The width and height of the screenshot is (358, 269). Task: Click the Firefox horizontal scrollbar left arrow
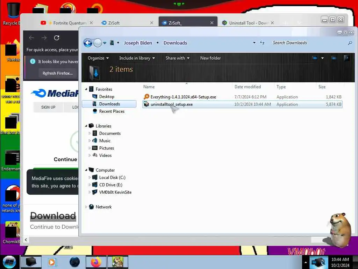click(26, 240)
